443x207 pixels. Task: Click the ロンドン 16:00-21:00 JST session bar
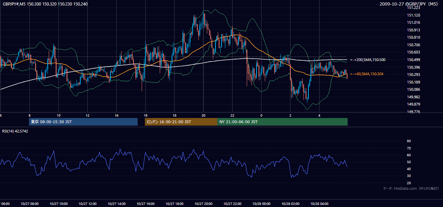pyautogui.click(x=181, y=122)
